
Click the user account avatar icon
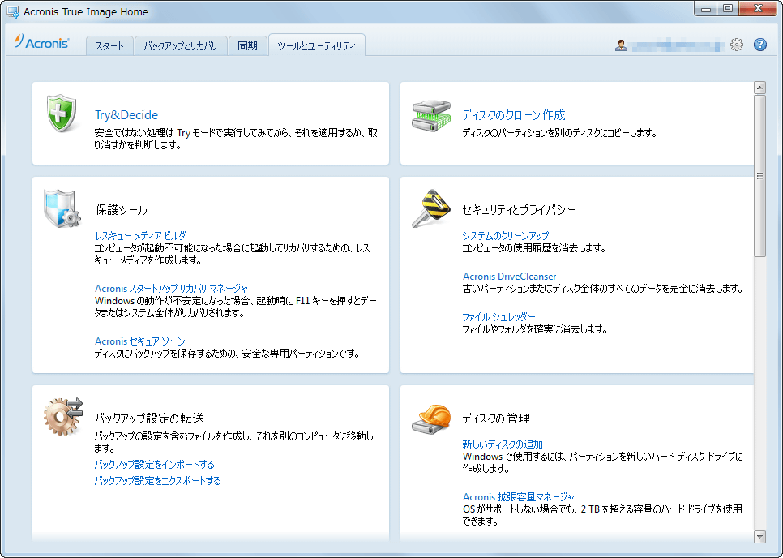click(x=621, y=45)
